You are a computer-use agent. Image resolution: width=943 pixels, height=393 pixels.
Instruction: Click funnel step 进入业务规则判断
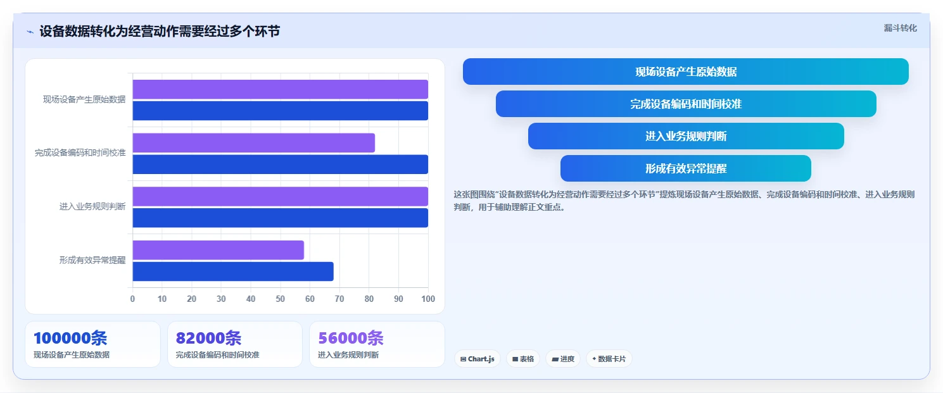click(686, 136)
